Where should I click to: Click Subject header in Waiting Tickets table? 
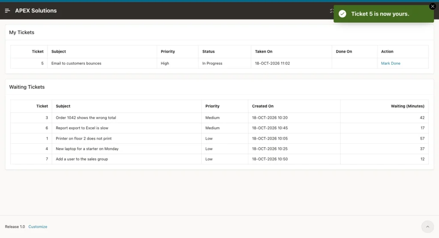tap(63, 106)
